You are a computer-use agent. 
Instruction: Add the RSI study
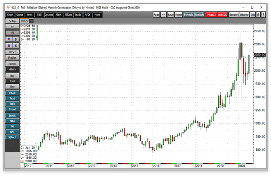tap(12, 132)
